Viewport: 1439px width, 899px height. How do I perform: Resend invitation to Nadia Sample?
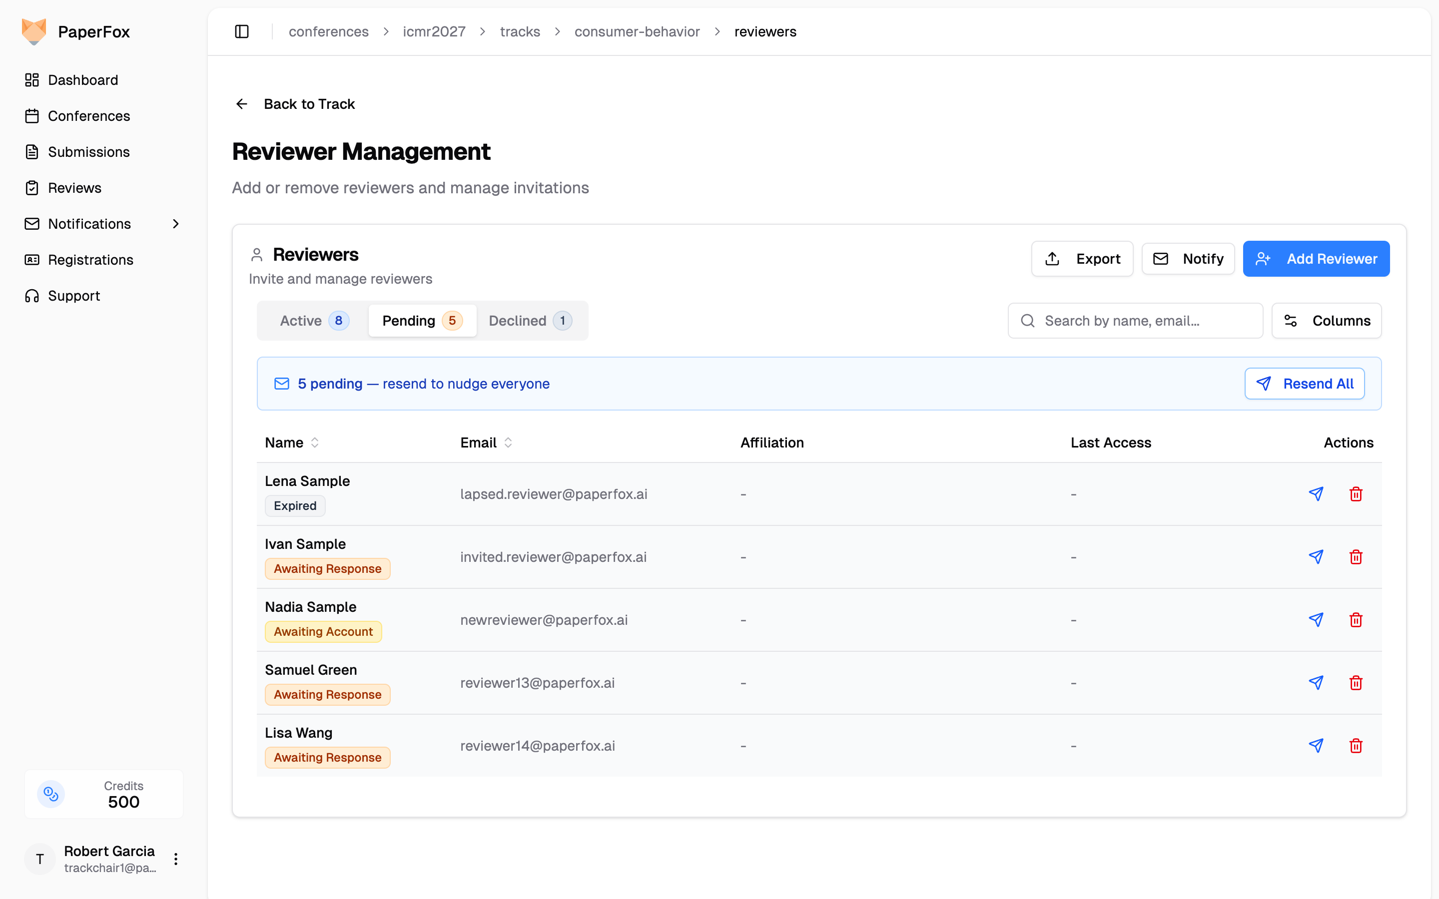coord(1316,619)
